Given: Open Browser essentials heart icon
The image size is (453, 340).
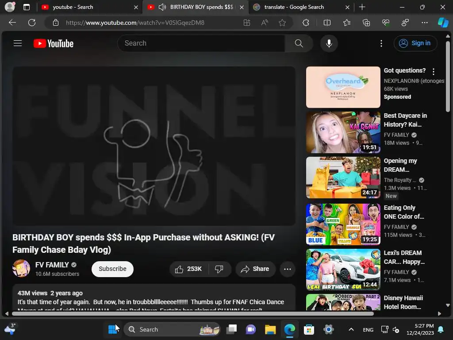Looking at the screenshot, I should (x=386, y=23).
